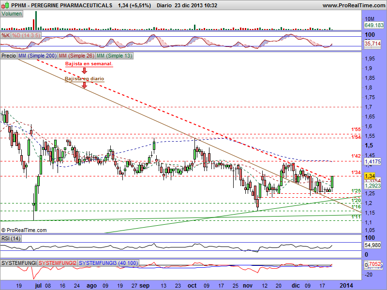
Task: Select the green 1'25 support label
Action: (x=356, y=191)
